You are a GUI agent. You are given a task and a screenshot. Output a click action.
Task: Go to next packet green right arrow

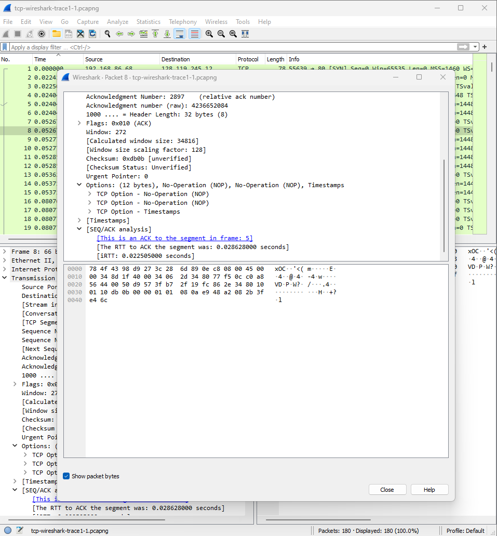[131, 34]
